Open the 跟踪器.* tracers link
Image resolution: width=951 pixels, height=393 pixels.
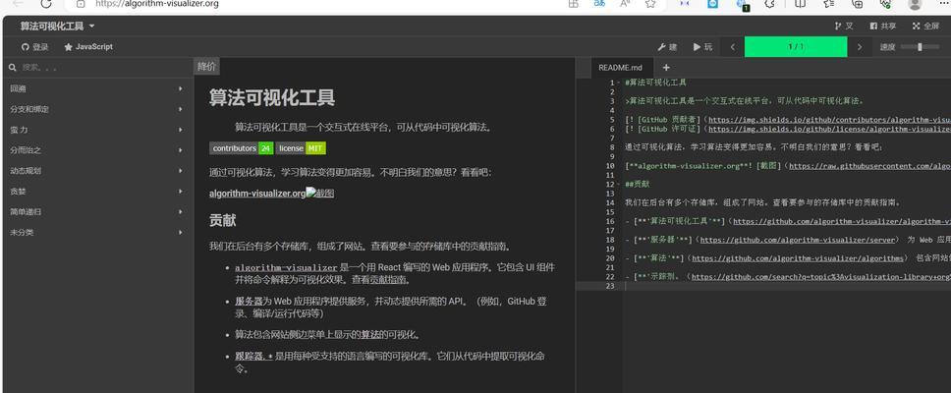(x=253, y=356)
